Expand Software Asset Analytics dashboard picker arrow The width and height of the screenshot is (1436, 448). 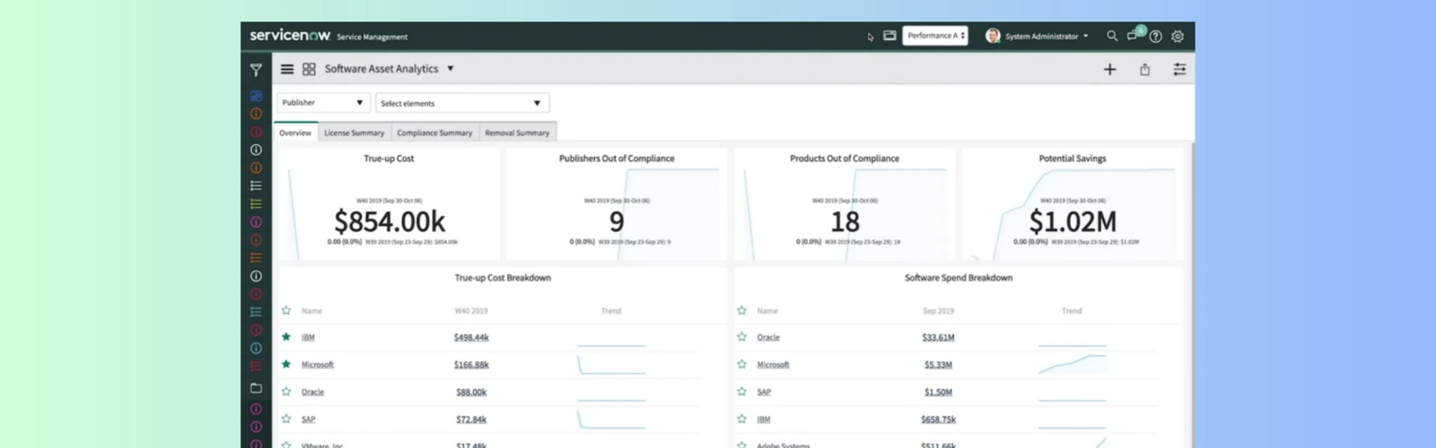pyautogui.click(x=451, y=69)
